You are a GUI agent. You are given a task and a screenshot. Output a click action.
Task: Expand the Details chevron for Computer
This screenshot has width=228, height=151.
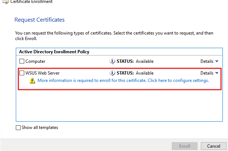coord(217,61)
